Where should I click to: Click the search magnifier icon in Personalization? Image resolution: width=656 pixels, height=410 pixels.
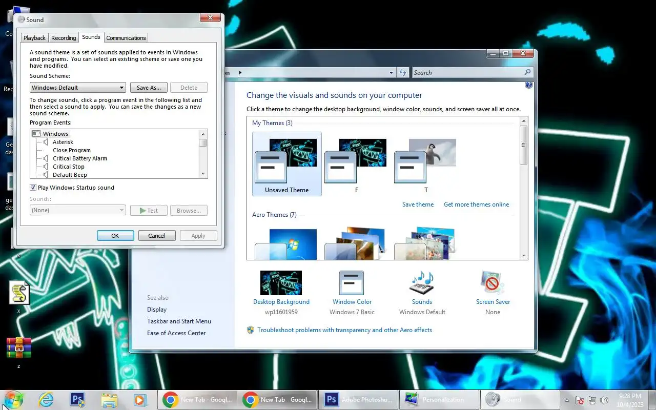[527, 72]
